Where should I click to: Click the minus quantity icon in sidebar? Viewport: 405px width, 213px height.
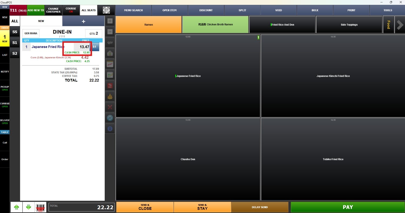110,32
